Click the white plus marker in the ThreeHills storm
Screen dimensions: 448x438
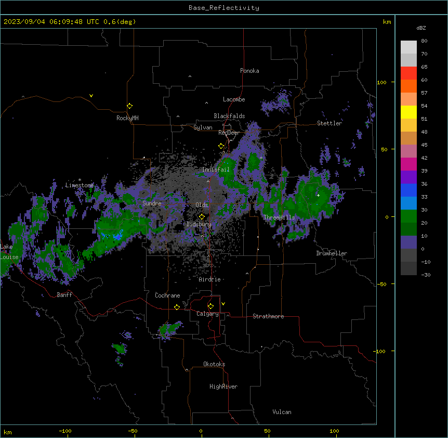(x=318, y=195)
